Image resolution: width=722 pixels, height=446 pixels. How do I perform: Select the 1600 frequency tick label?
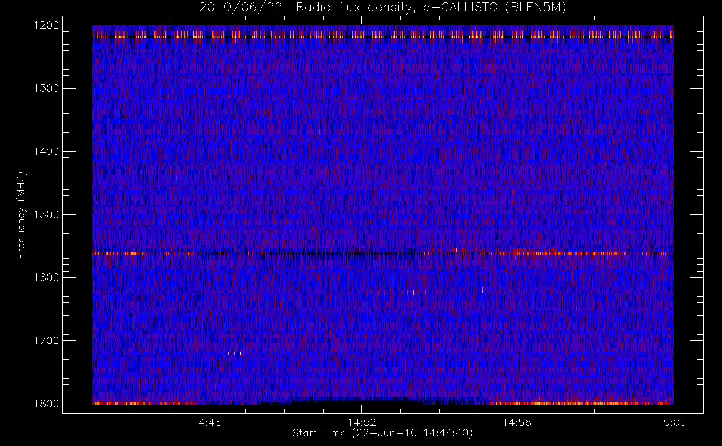(x=46, y=277)
